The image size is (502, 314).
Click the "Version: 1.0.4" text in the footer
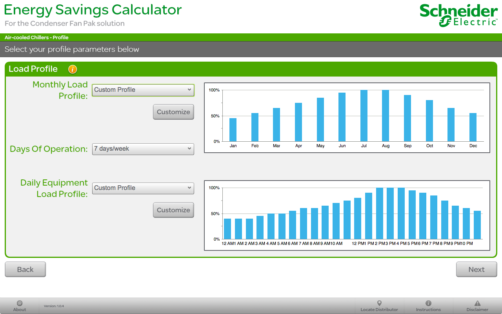click(x=54, y=306)
